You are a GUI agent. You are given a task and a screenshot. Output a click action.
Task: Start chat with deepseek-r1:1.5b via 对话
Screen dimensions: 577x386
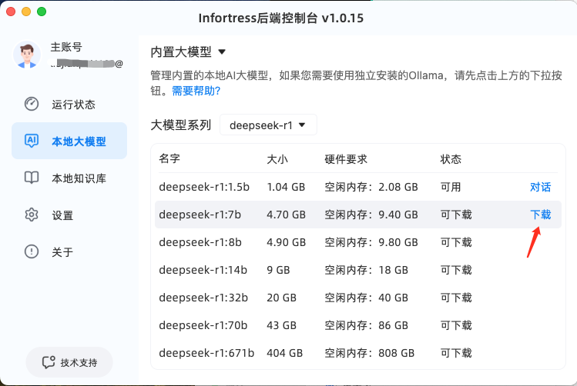tap(540, 187)
